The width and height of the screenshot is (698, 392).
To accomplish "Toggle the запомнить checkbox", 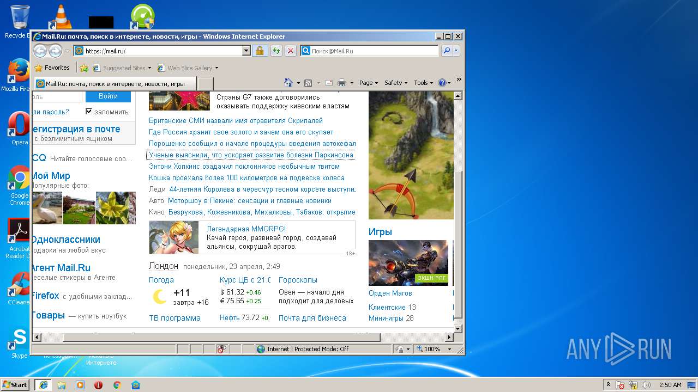I will (89, 112).
